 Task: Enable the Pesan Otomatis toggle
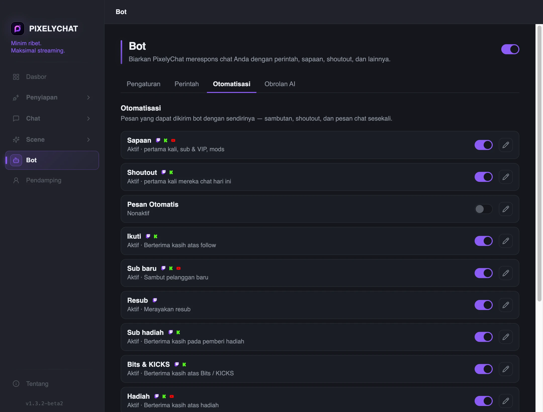tap(484, 209)
